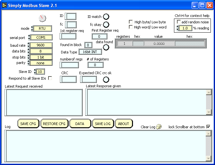Click inside the Log text area
This screenshot has height=165, width=215.
point(106,146)
